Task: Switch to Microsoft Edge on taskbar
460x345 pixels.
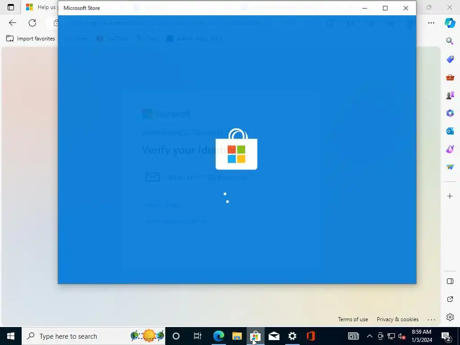Action: pos(219,336)
